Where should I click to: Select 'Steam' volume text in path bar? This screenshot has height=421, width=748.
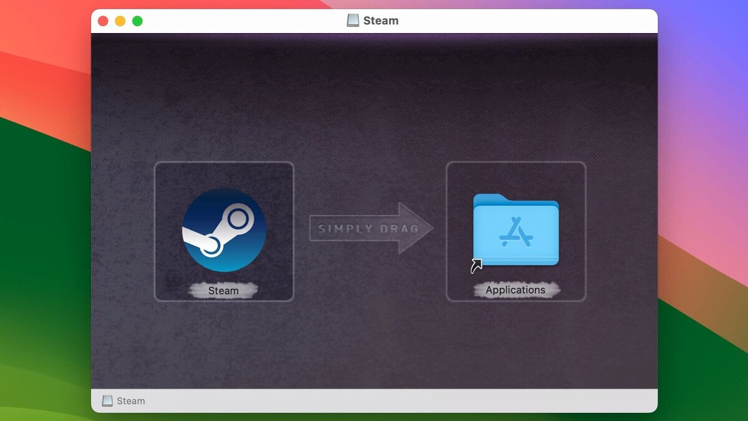click(x=131, y=401)
